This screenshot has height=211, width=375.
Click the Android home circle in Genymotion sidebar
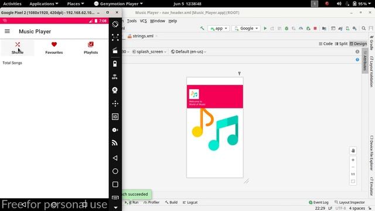tap(115, 171)
